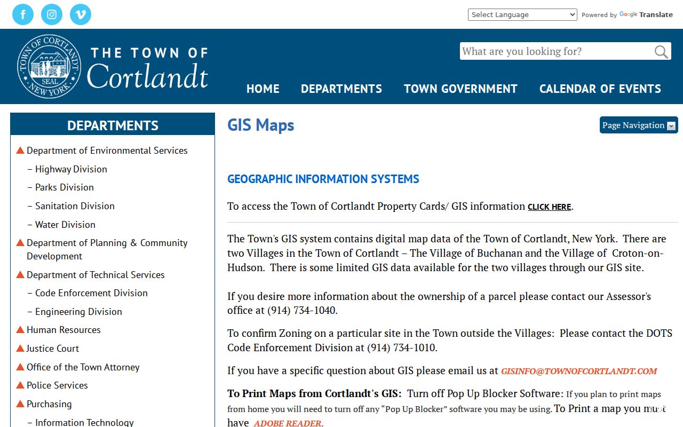The width and height of the screenshot is (683, 427).
Task: Open the Vimeo social icon
Action: point(81,14)
